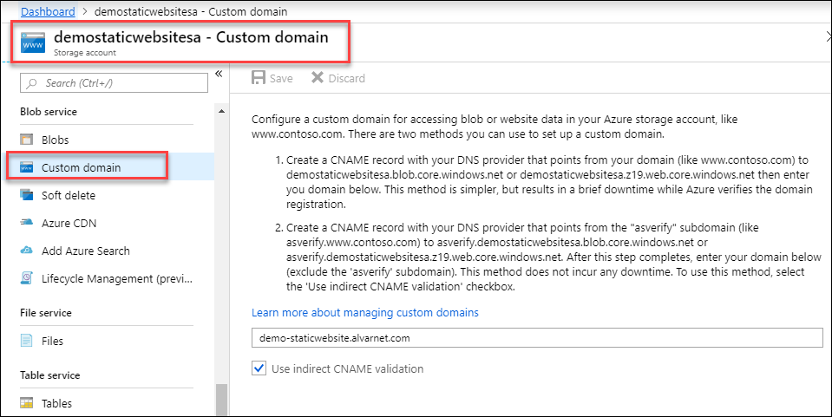The image size is (832, 417).
Task: Click the Save floppy disk icon
Action: point(259,78)
